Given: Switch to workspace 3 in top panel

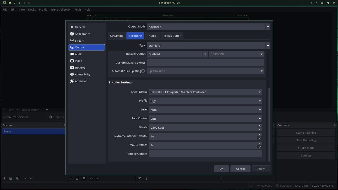Looking at the screenshot, I should pyautogui.click(x=19, y=3).
